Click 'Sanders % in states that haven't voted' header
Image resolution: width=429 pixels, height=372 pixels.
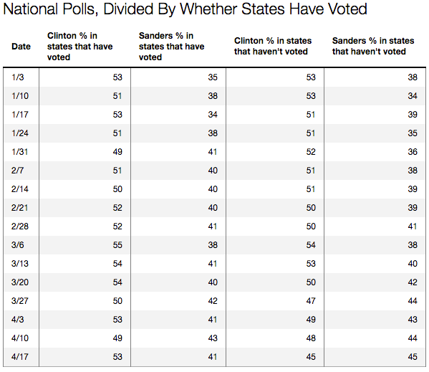tap(373, 46)
